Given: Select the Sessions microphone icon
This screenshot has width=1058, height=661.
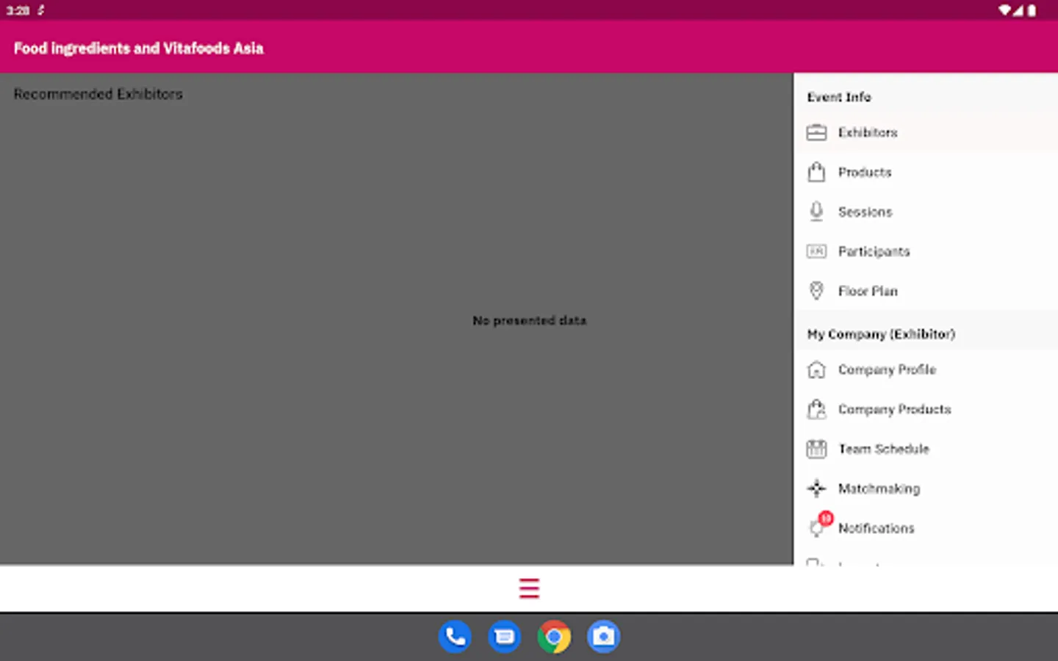Looking at the screenshot, I should click(x=816, y=212).
